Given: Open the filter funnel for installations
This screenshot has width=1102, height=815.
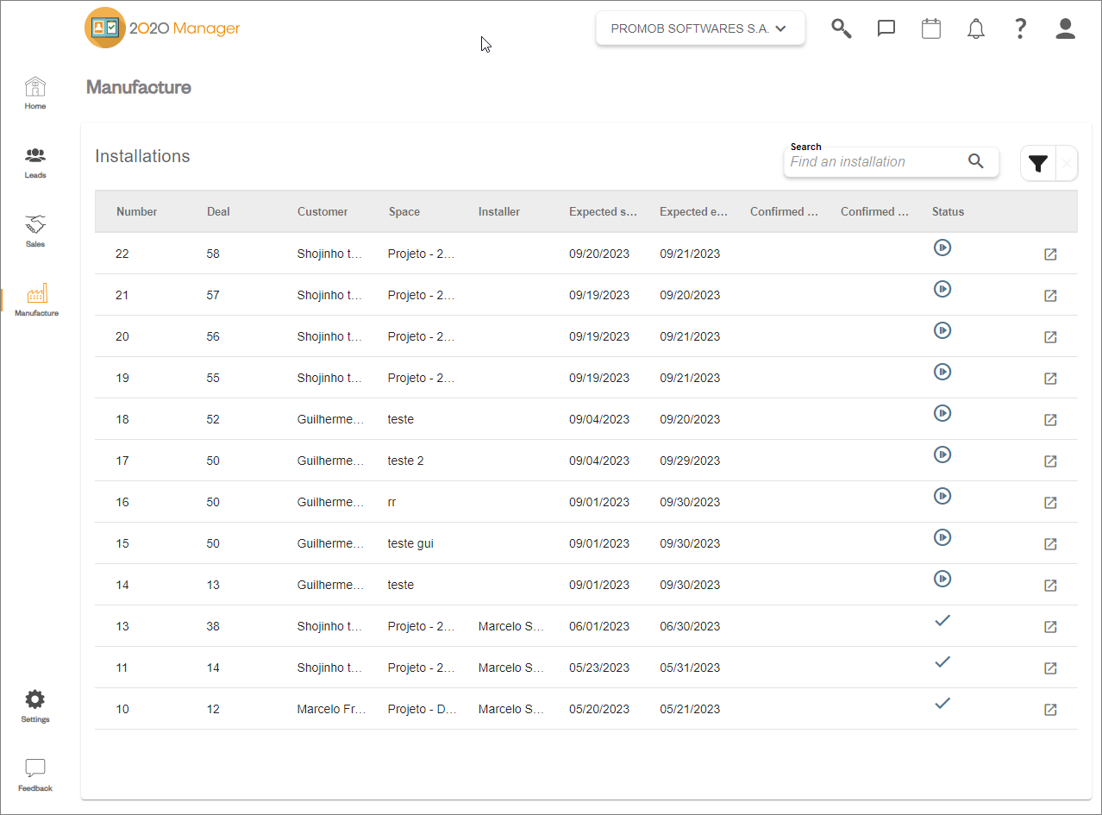Looking at the screenshot, I should point(1038,163).
